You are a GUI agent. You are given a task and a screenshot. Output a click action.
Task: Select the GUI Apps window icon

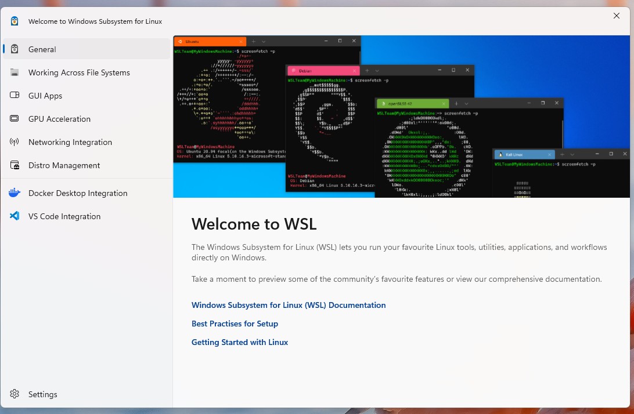(x=15, y=96)
